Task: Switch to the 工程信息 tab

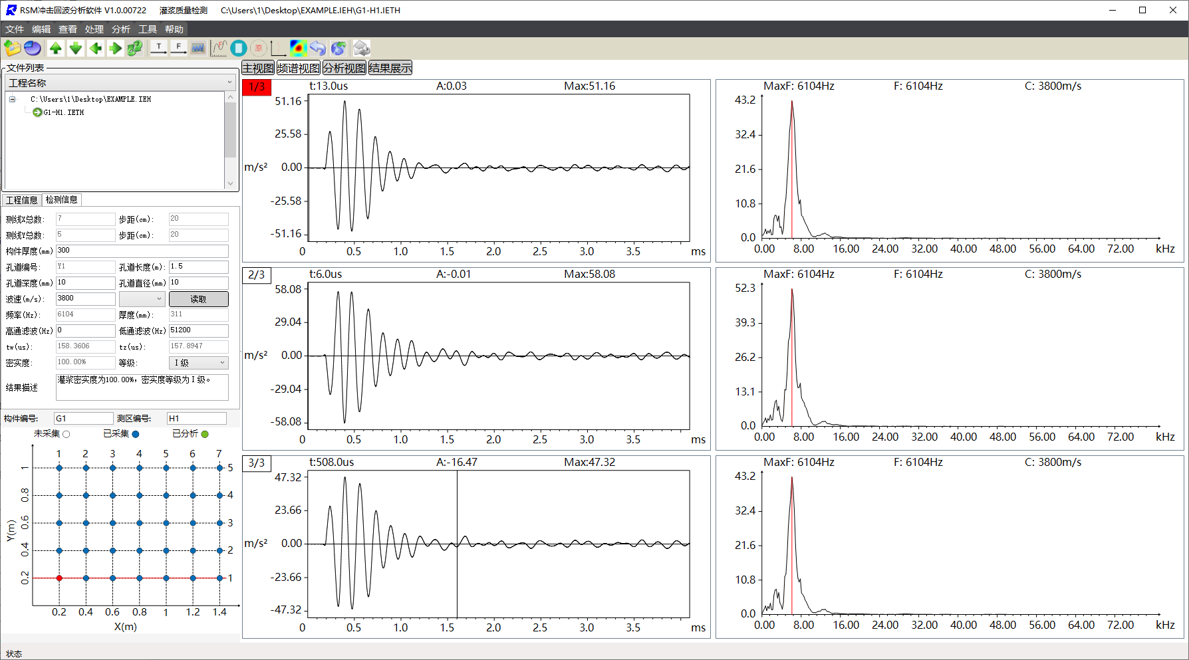Action: (22, 200)
